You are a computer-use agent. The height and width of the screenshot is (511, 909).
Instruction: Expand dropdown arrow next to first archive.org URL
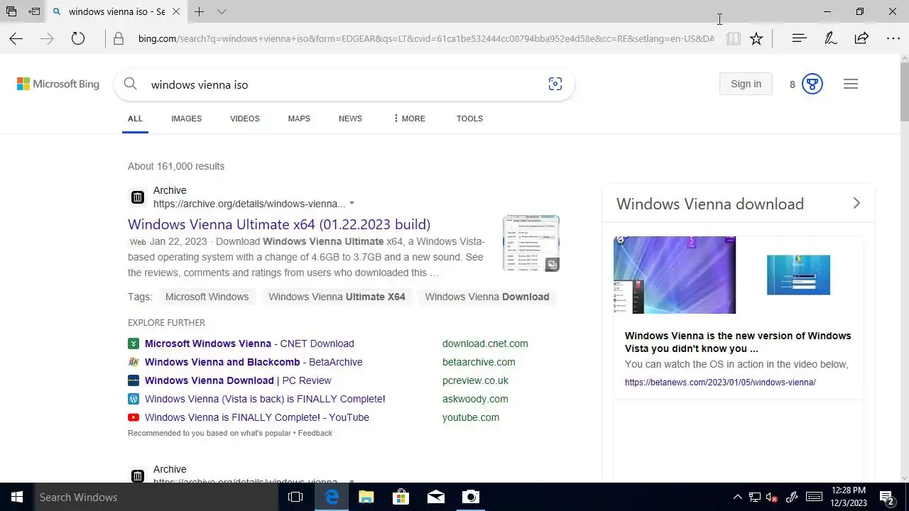352,204
